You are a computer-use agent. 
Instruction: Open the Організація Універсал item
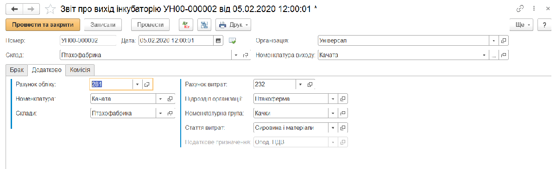click(504, 41)
